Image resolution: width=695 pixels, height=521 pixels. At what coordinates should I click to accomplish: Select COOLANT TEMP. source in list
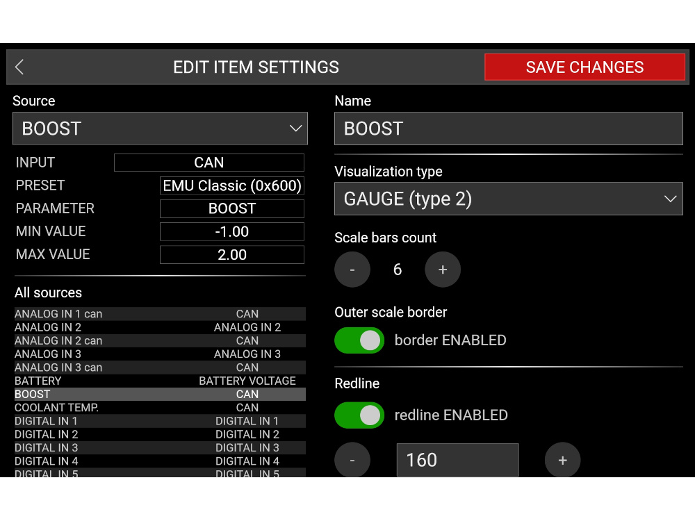(159, 408)
